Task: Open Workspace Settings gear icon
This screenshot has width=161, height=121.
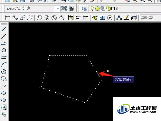Action: (64, 9)
